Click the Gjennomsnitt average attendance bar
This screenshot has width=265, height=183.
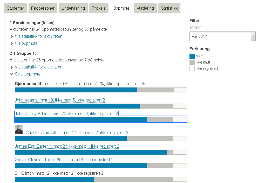coord(101,90)
